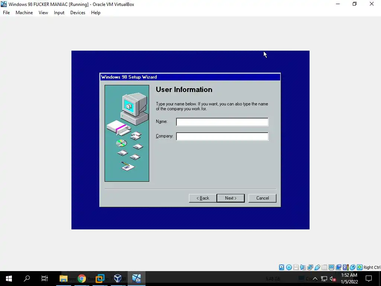Image resolution: width=381 pixels, height=286 pixels.
Task: Switch to Google Chrome in the taskbar
Action: [82, 279]
